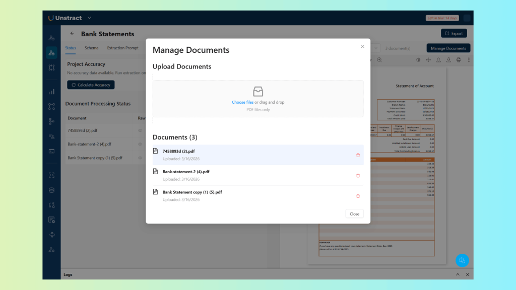Go back using the arrow beside Bank Statements

point(72,34)
